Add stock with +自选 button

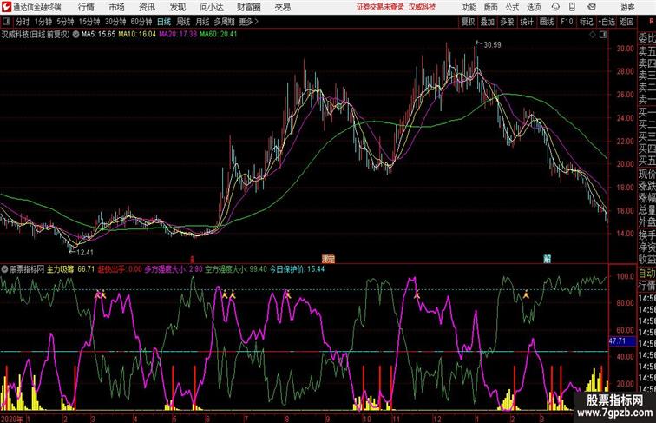[607, 22]
